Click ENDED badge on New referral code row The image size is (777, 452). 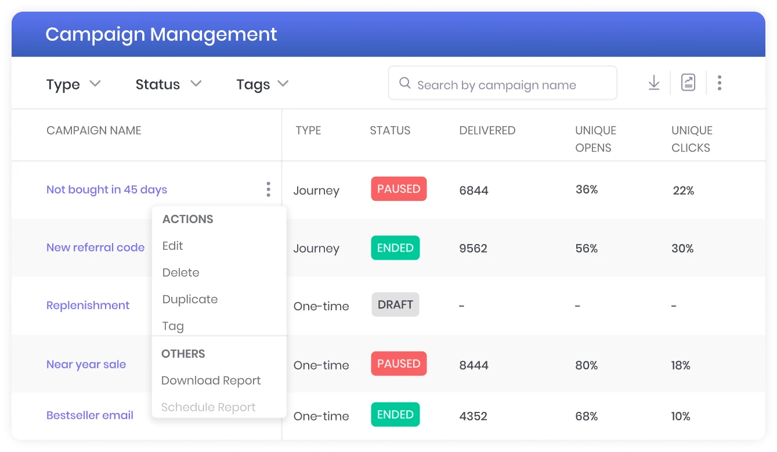pyautogui.click(x=395, y=248)
